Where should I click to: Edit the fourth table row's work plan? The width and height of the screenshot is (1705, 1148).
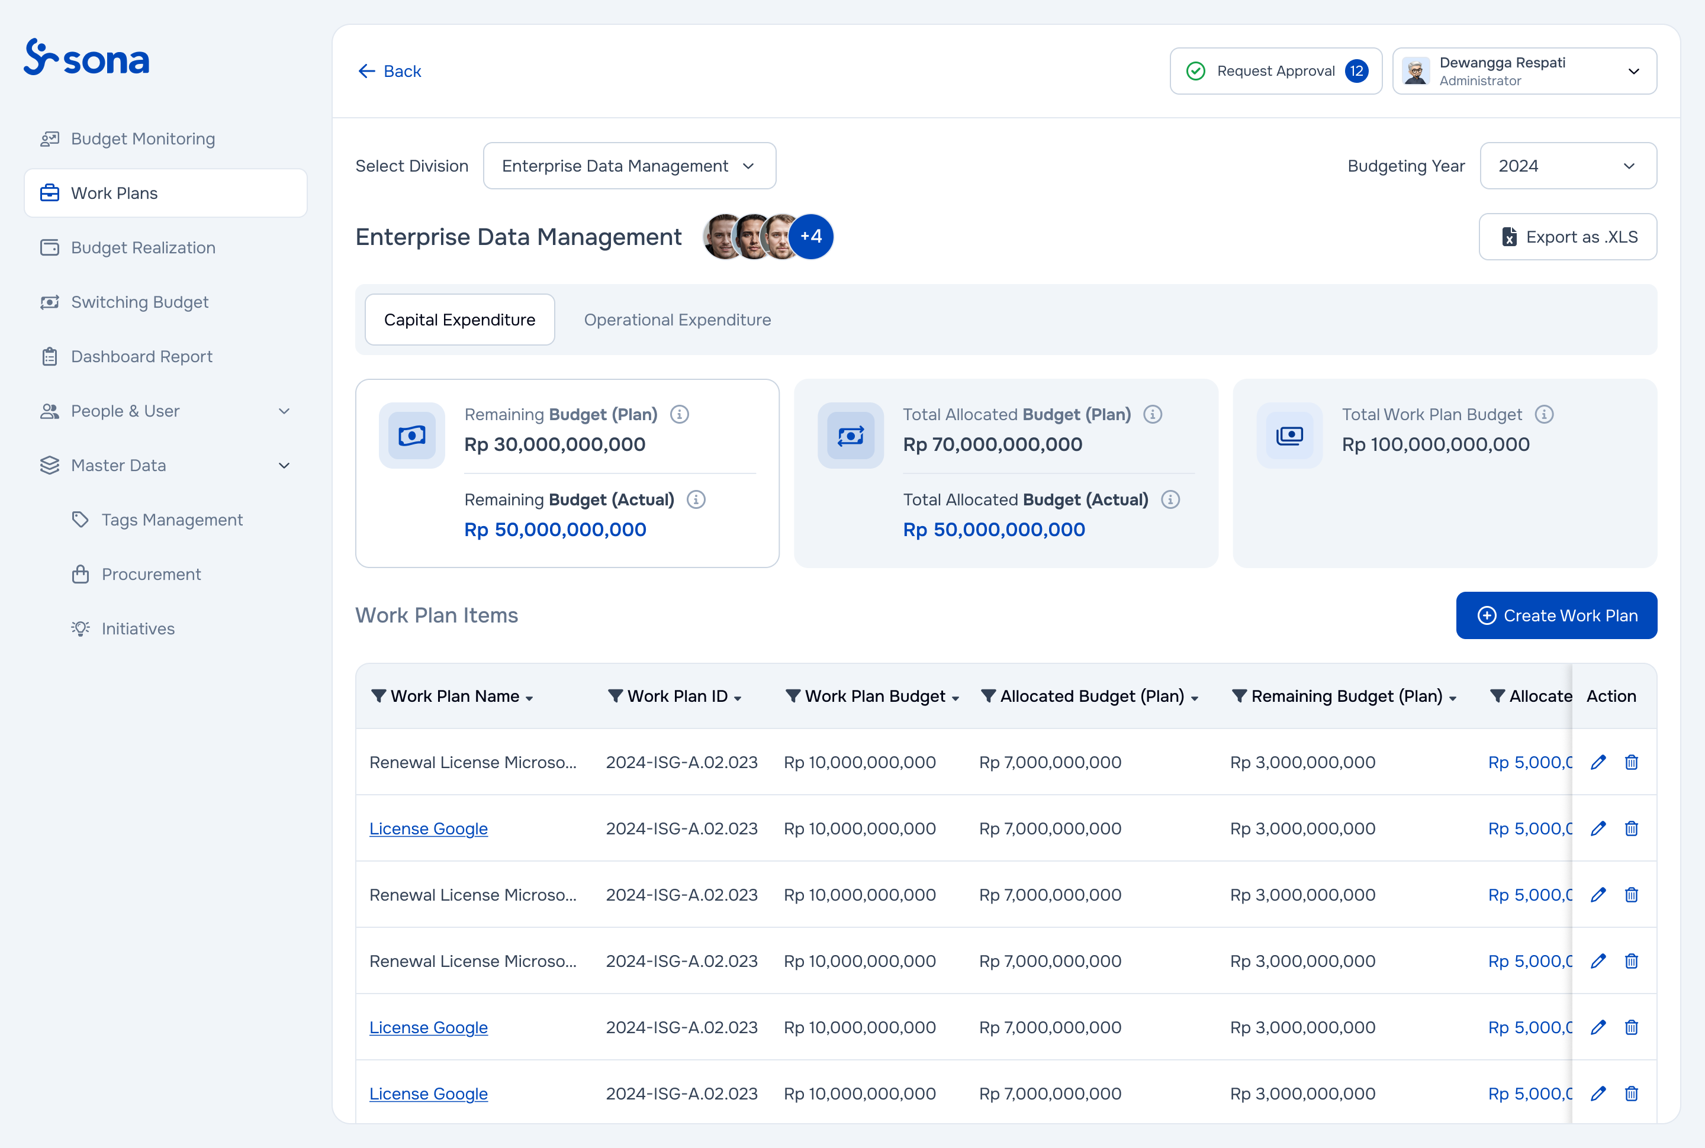click(x=1598, y=960)
